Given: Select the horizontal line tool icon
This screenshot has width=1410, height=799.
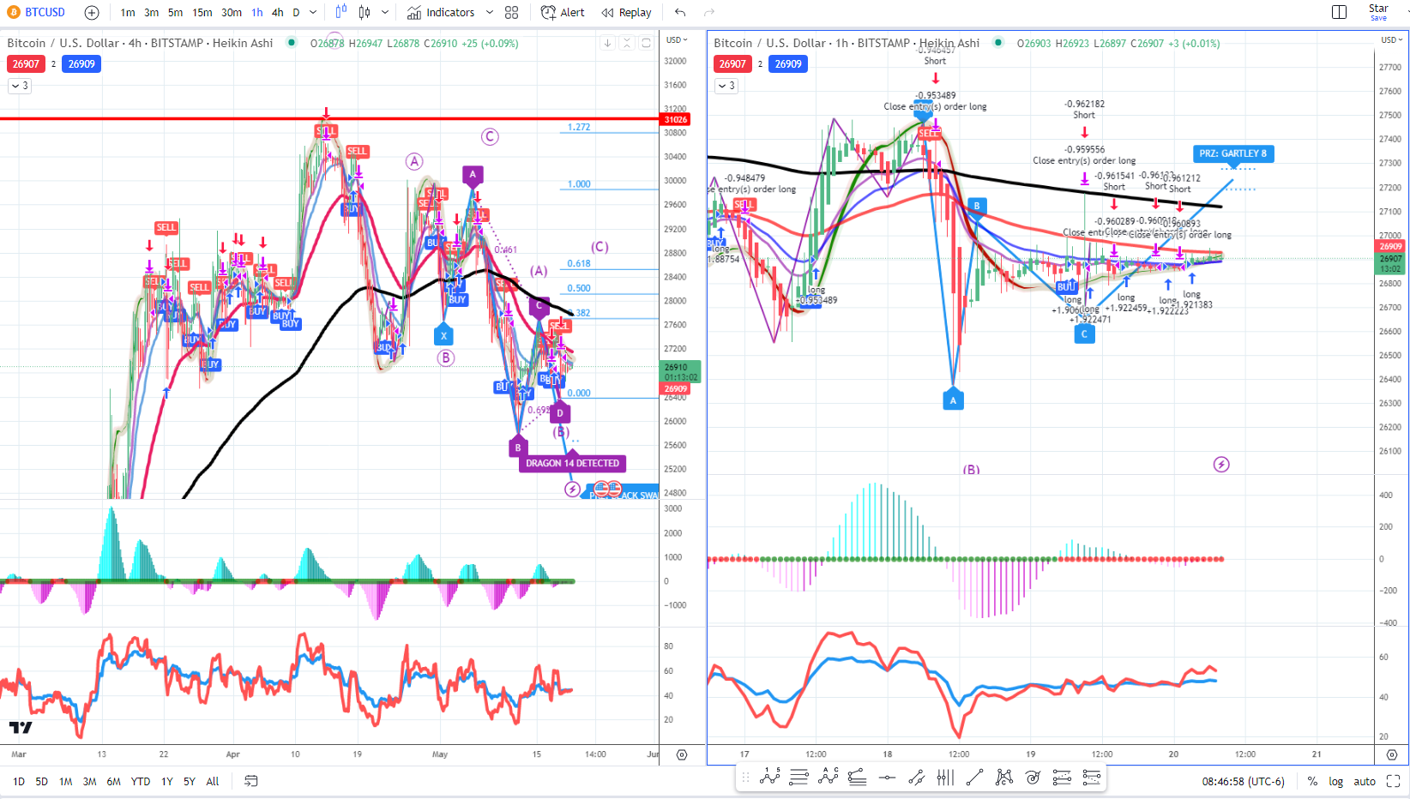Looking at the screenshot, I should (x=887, y=778).
